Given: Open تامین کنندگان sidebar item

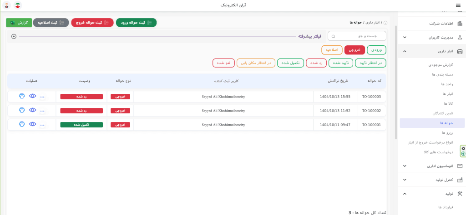Looking at the screenshot, I should tap(442, 113).
